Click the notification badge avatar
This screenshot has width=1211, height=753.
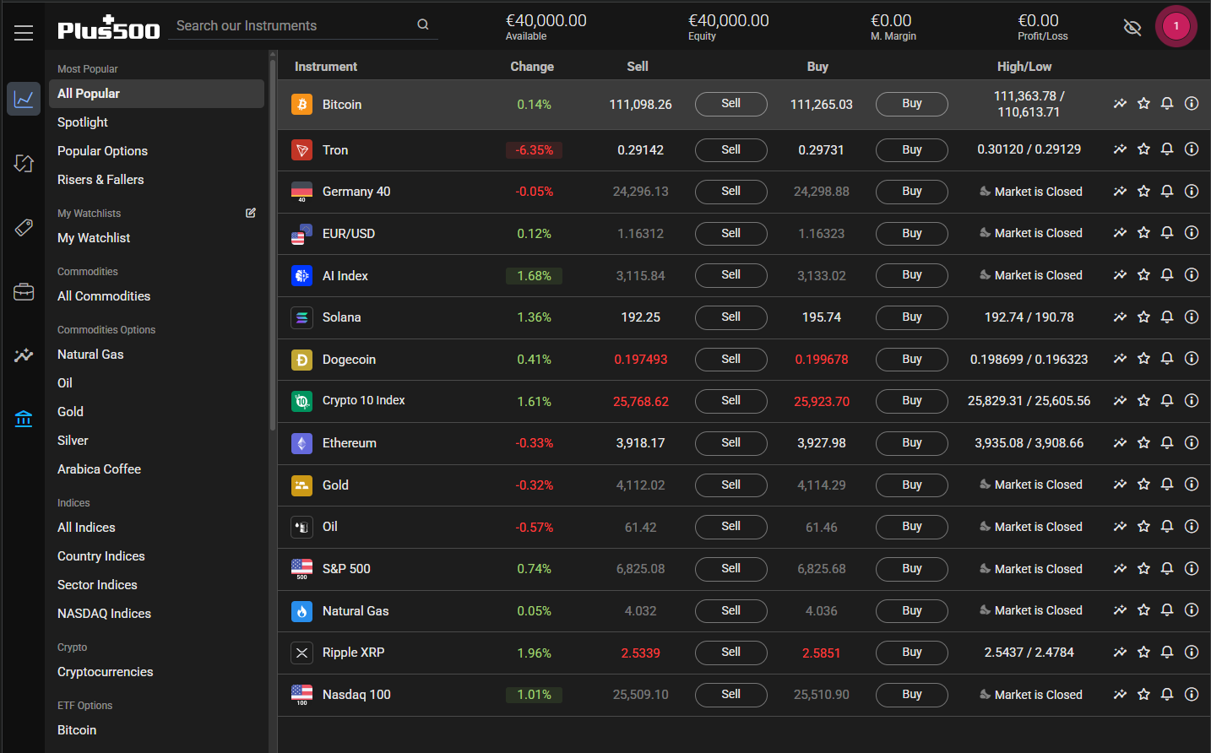1176,26
